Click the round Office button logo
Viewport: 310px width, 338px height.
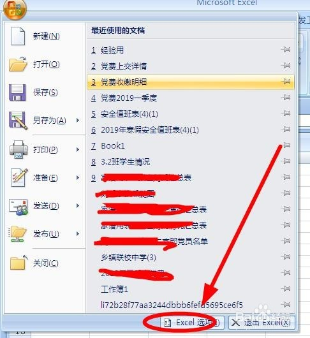click(15, 9)
